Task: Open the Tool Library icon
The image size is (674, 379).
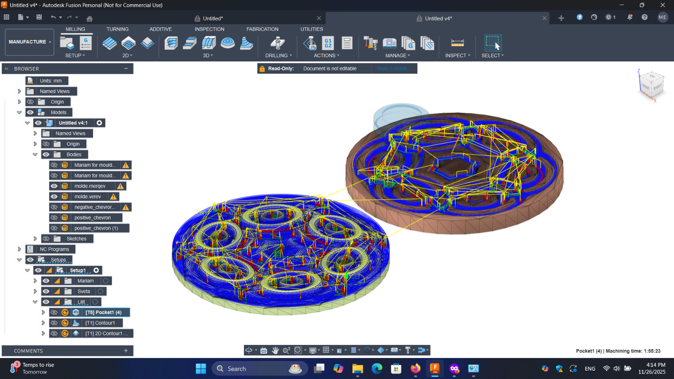Action: tap(370, 43)
